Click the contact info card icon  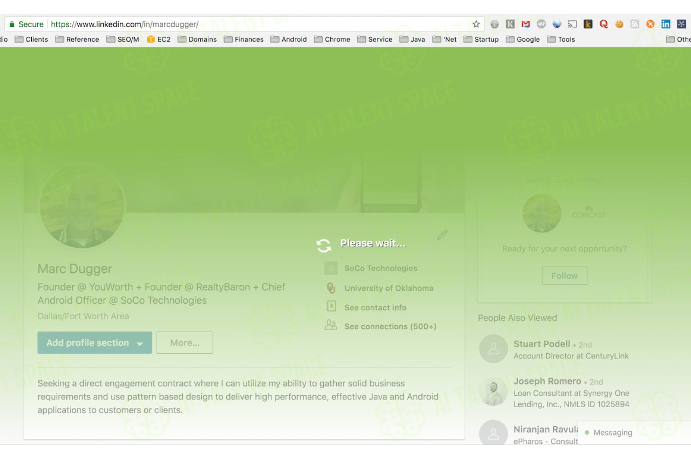331,307
